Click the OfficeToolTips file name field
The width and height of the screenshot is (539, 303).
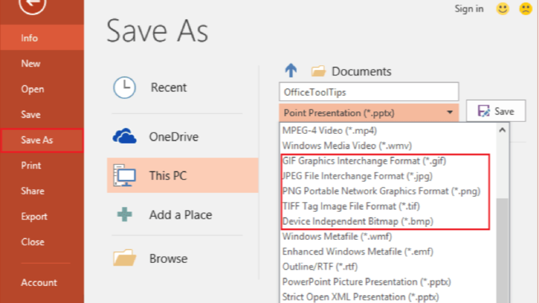point(369,92)
